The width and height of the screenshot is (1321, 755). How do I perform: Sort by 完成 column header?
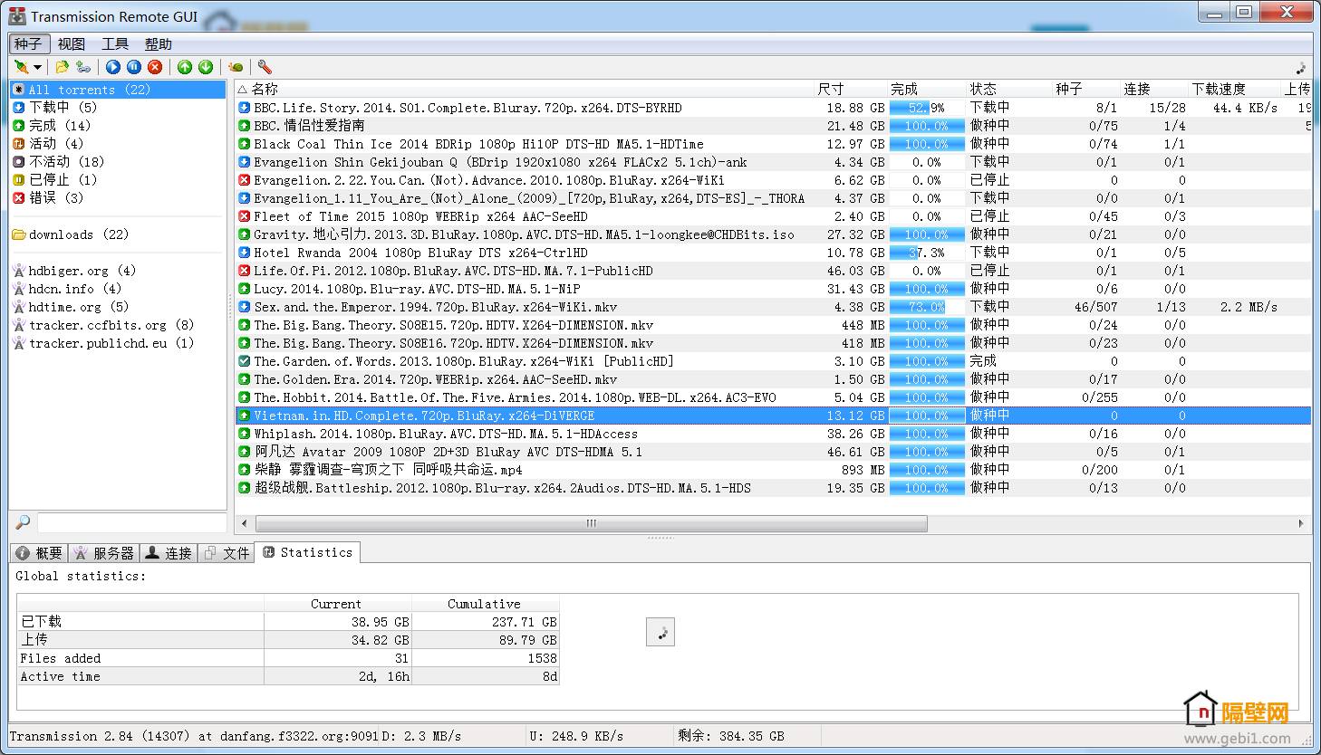tap(926, 89)
